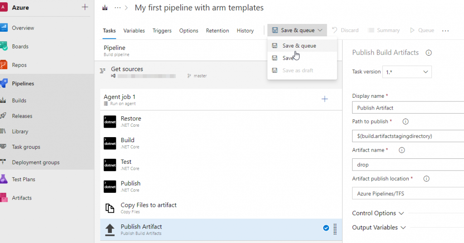Open Test Plans in sidebar

[x=24, y=179]
